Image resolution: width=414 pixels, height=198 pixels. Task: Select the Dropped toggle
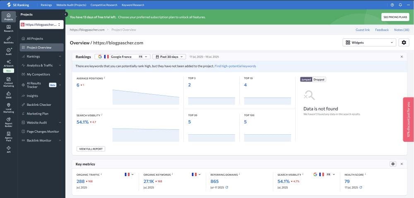pyautogui.click(x=319, y=79)
